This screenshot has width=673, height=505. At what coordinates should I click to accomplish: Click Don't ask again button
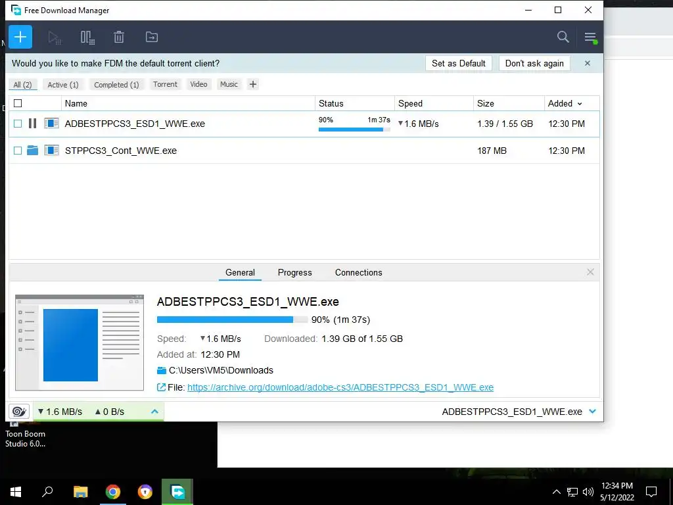click(534, 63)
